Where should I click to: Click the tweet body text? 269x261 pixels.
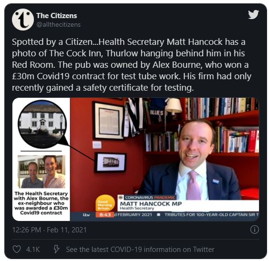click(131, 65)
